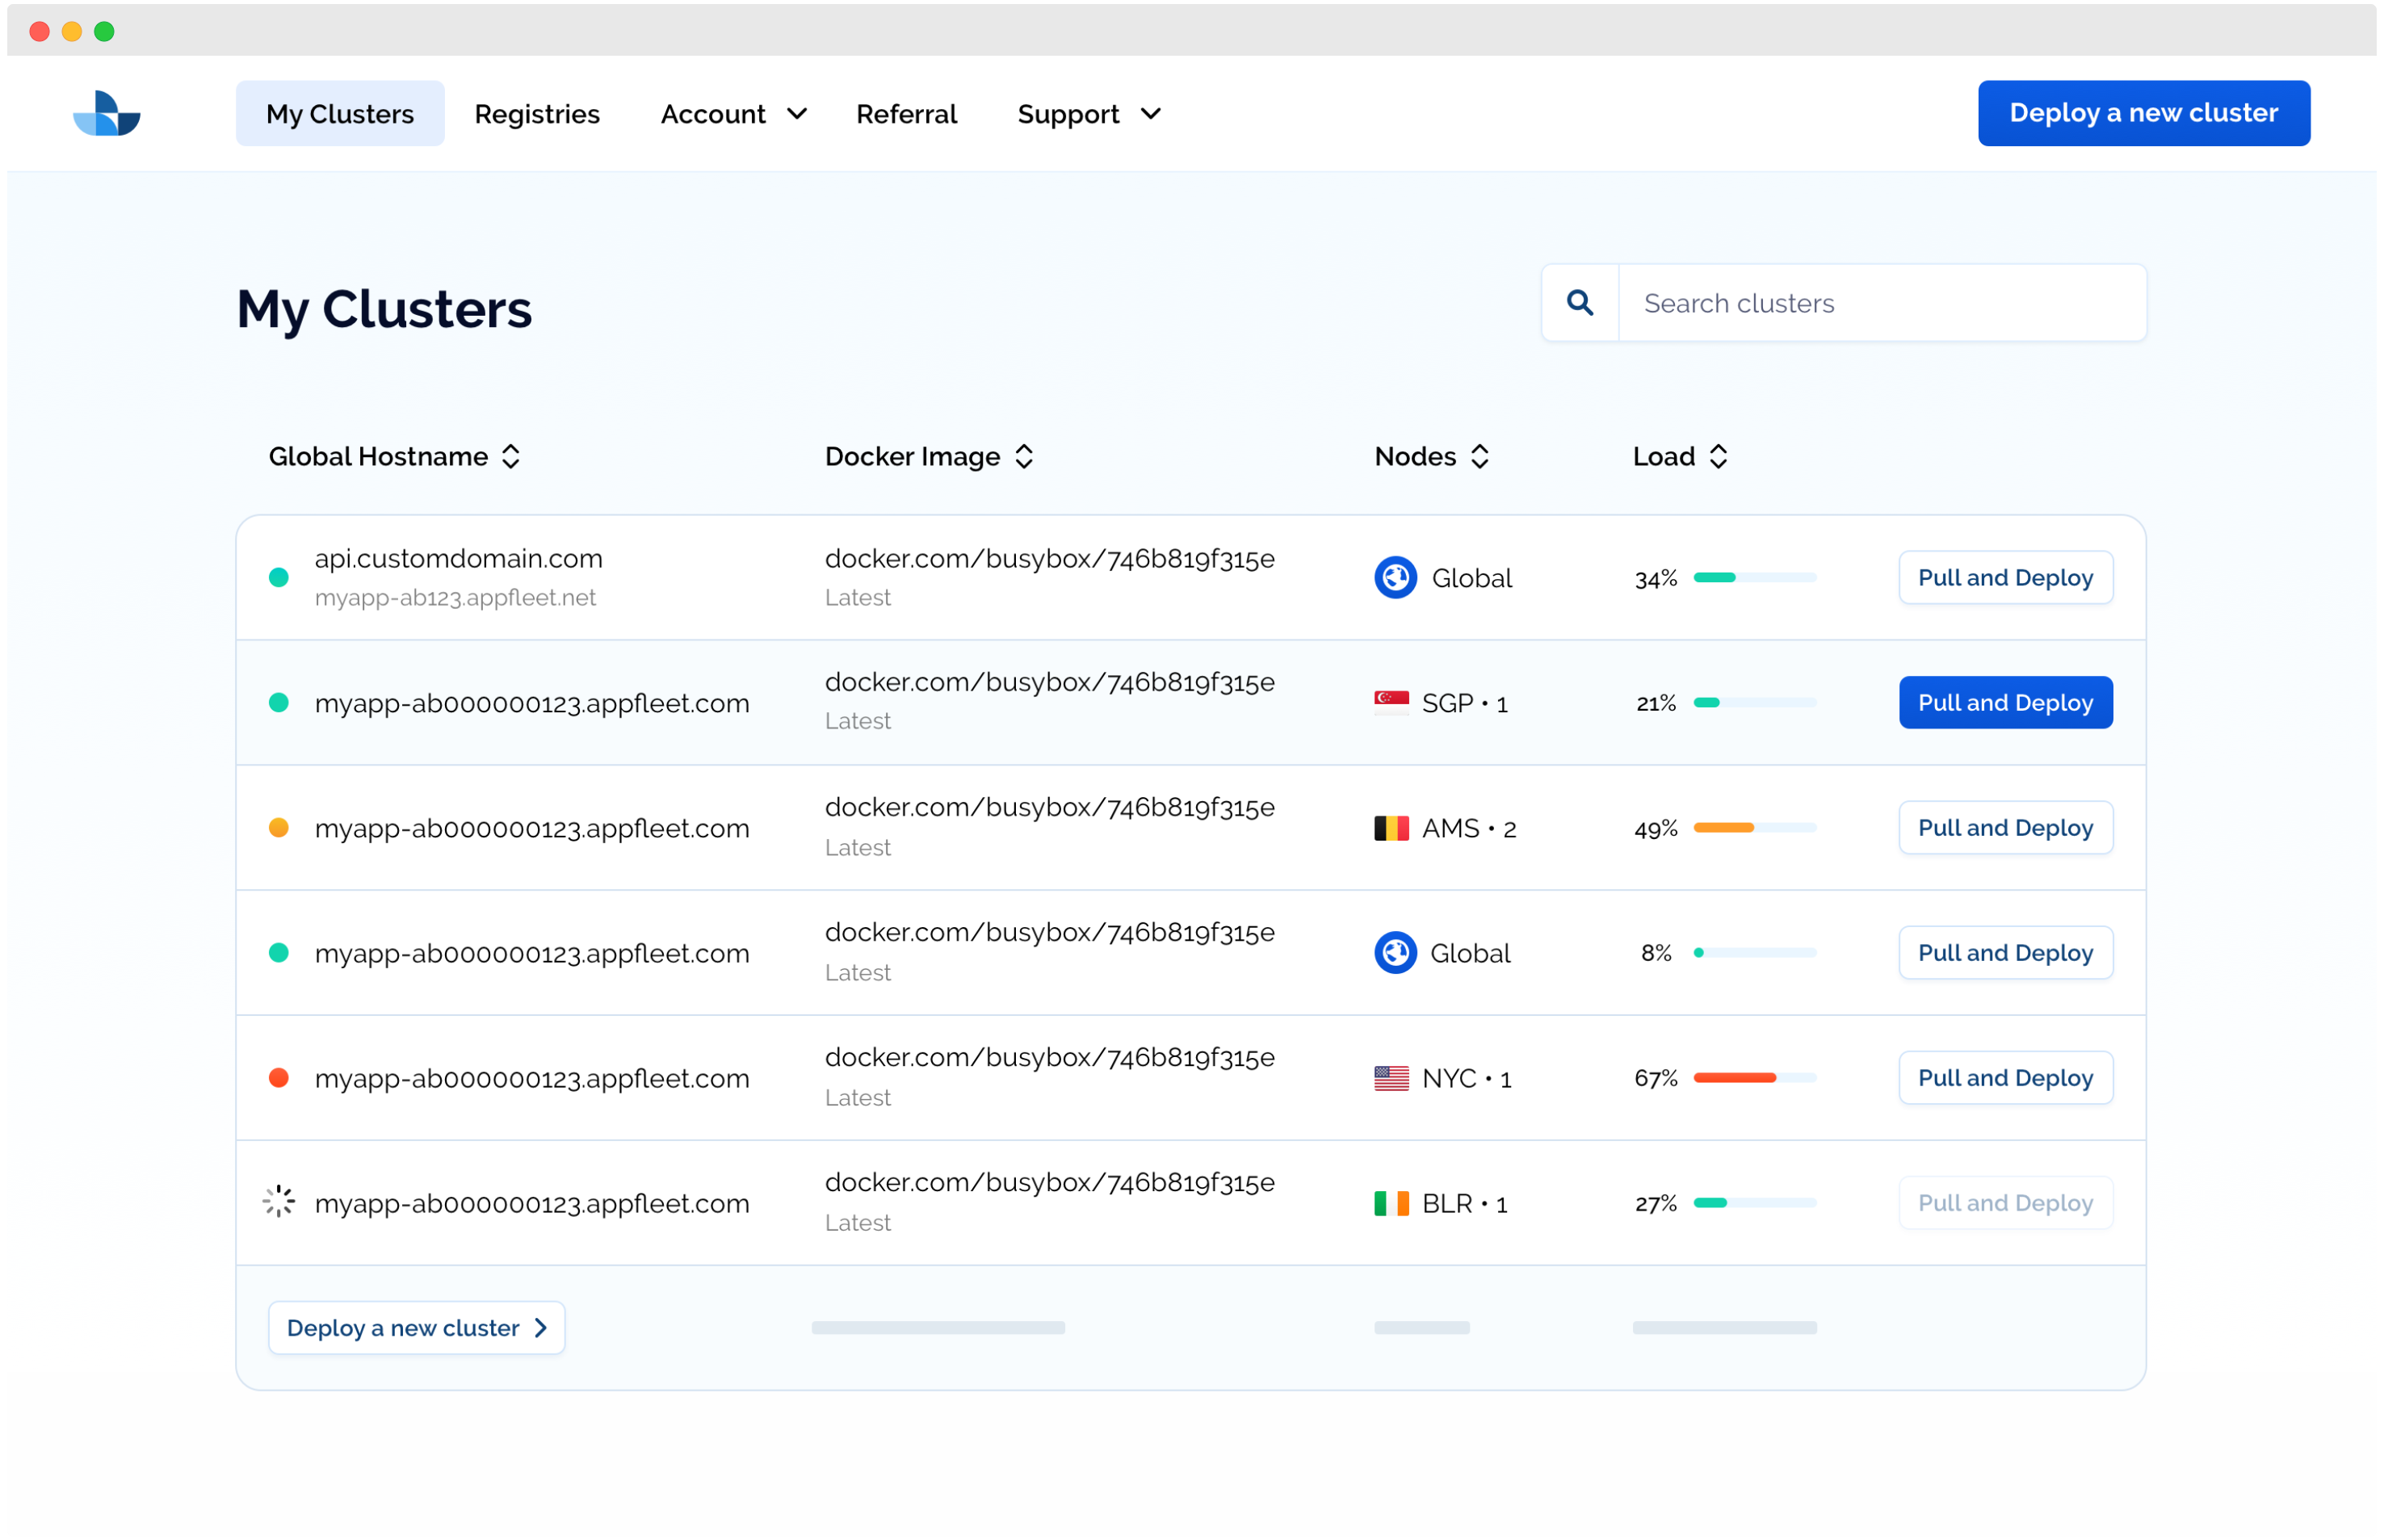
Task: Sort clusters by Docker Image column
Action: click(x=1023, y=456)
